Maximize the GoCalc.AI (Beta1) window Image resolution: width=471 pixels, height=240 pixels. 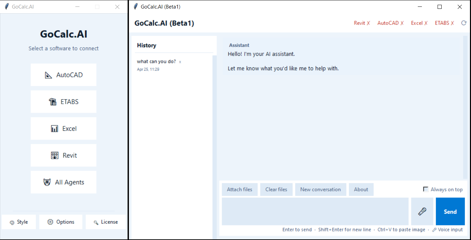(440, 7)
